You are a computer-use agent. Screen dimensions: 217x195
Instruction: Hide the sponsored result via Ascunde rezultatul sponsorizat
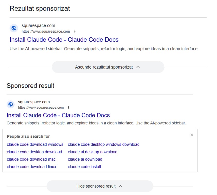(104, 67)
